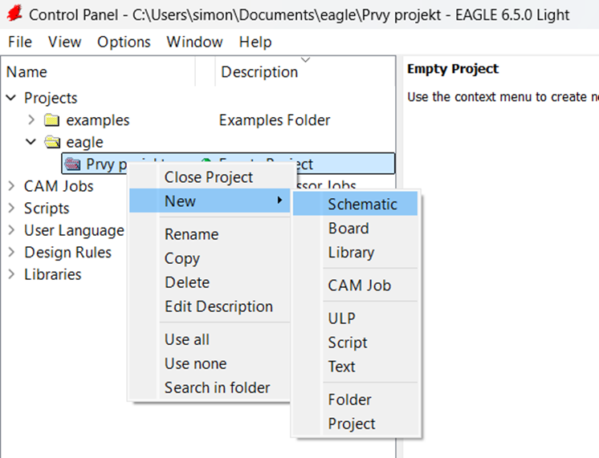Expand the Design Rules node
599x458 pixels.
tap(11, 253)
